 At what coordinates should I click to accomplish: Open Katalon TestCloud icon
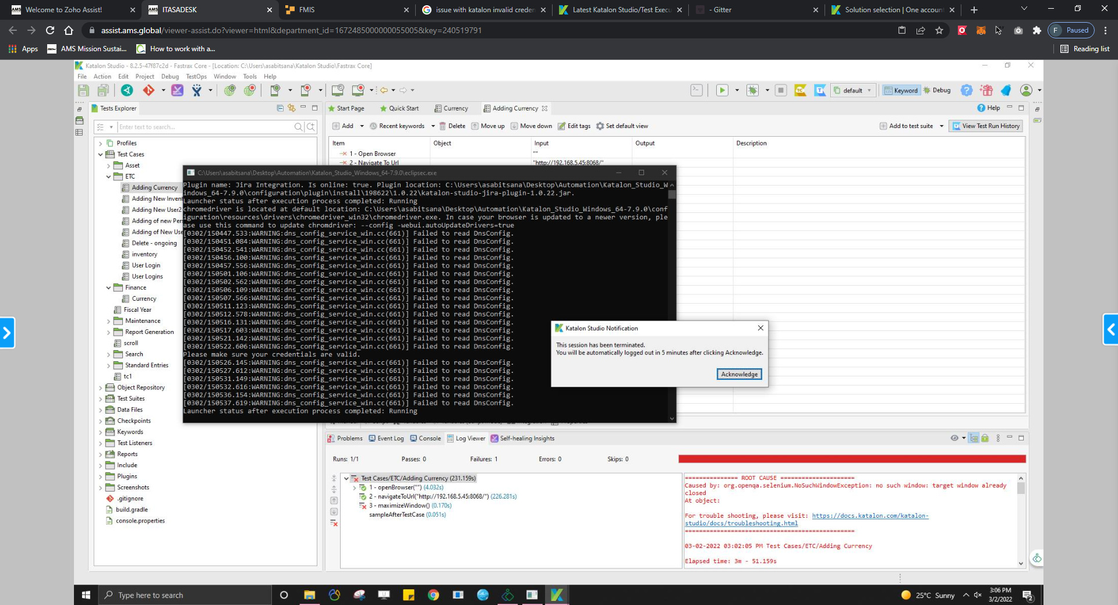click(x=801, y=90)
